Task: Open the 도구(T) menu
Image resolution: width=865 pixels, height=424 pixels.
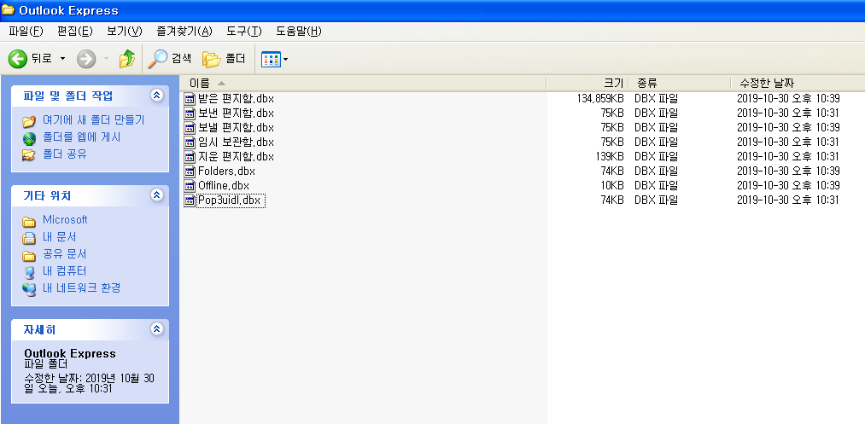Action: [244, 32]
